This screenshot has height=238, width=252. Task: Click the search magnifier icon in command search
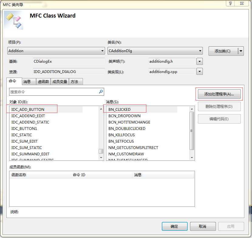(101, 92)
